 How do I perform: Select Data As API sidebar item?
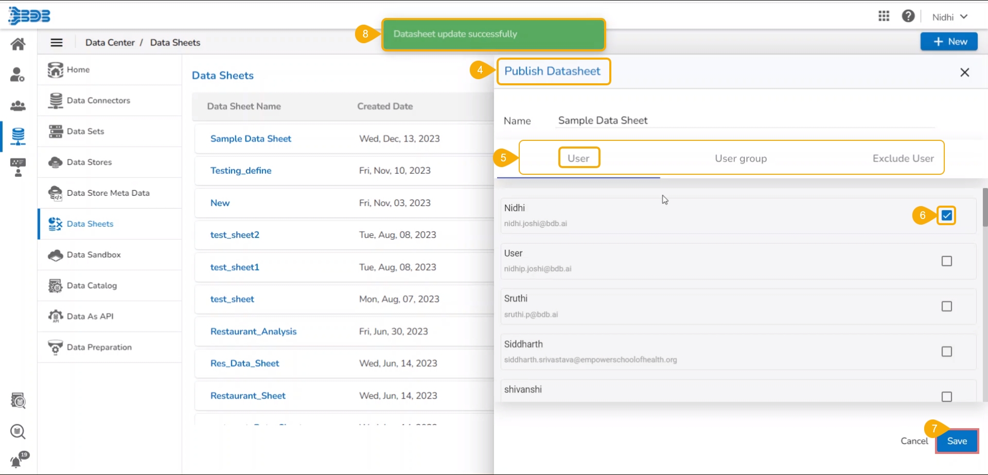click(x=90, y=317)
